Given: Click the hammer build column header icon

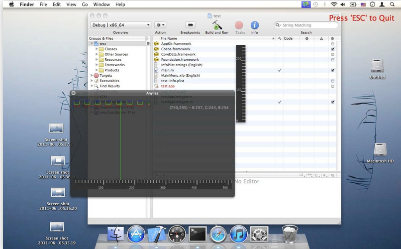Looking at the screenshot, I should tap(280, 38).
